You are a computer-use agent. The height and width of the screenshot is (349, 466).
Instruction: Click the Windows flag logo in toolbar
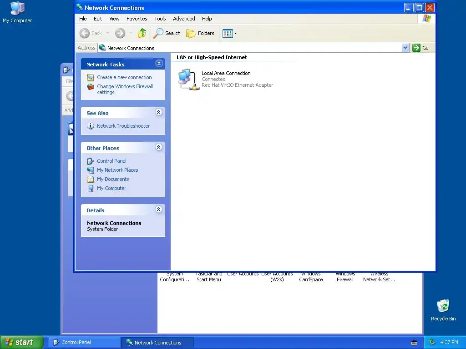pos(426,19)
